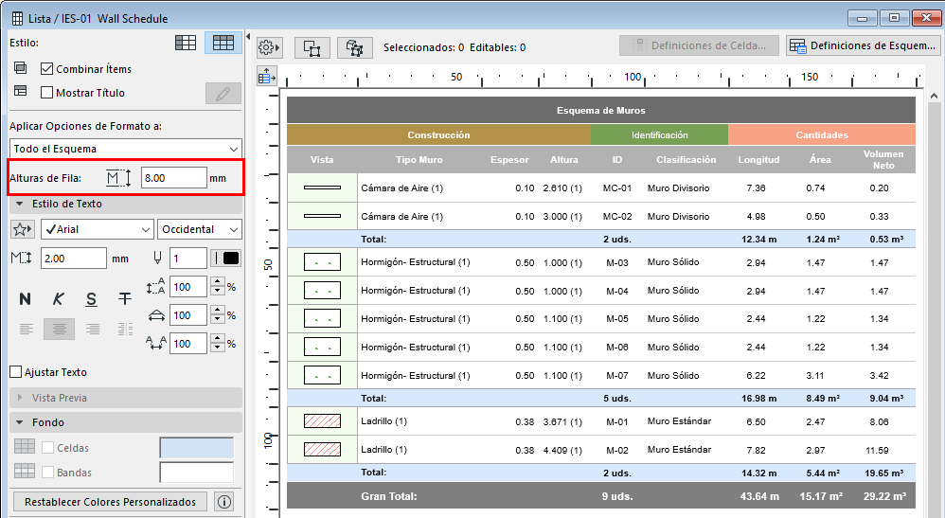Click the Alturas de Fila 8.00 field
This screenshot has width=945, height=518.
coord(173,178)
